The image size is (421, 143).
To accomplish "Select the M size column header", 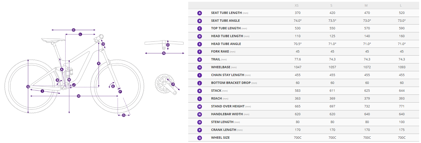I will point(366,6).
